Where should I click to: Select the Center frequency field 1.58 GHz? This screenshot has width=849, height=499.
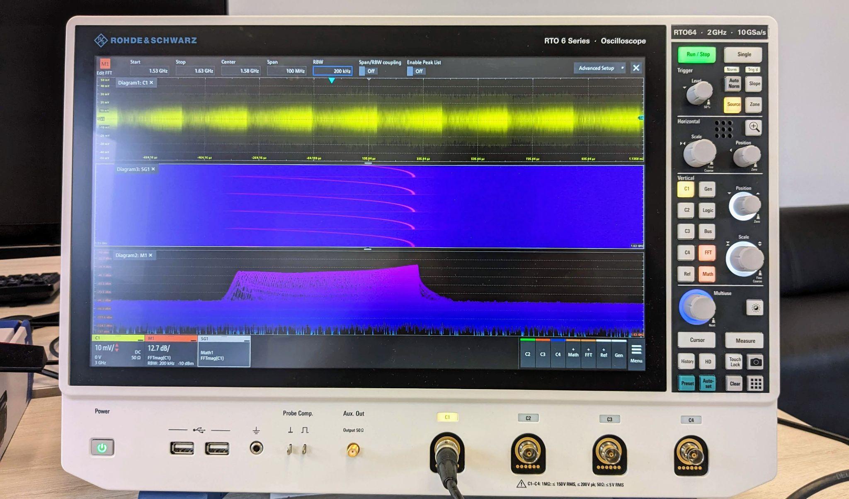(x=240, y=71)
